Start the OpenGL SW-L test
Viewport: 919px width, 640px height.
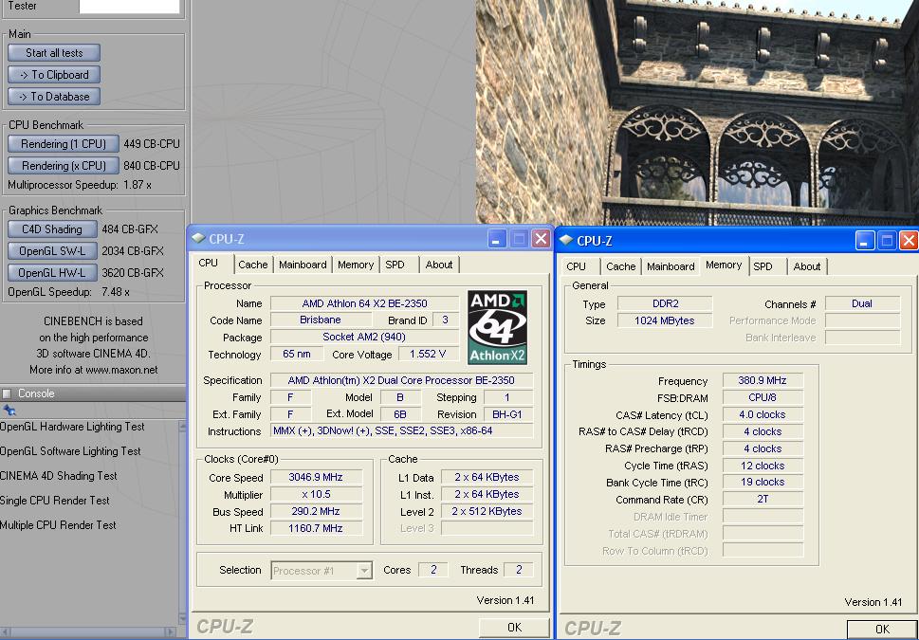click(x=52, y=251)
